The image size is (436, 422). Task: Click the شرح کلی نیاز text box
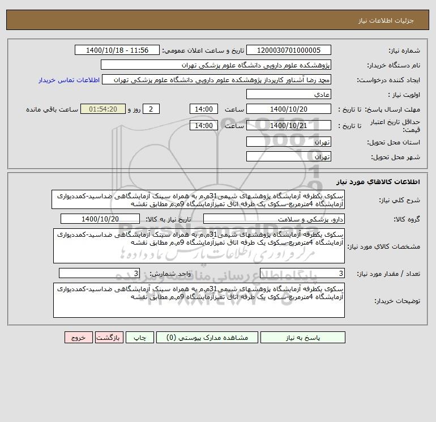click(198, 200)
